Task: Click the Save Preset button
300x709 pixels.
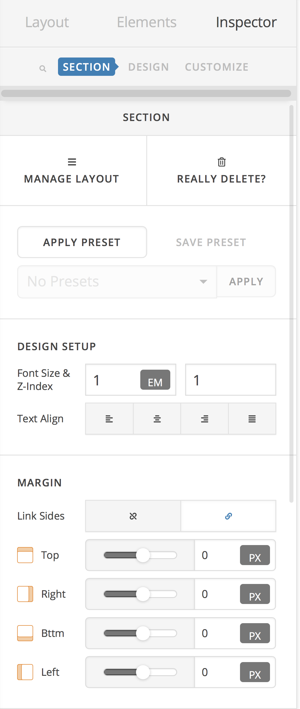Action: tap(211, 242)
